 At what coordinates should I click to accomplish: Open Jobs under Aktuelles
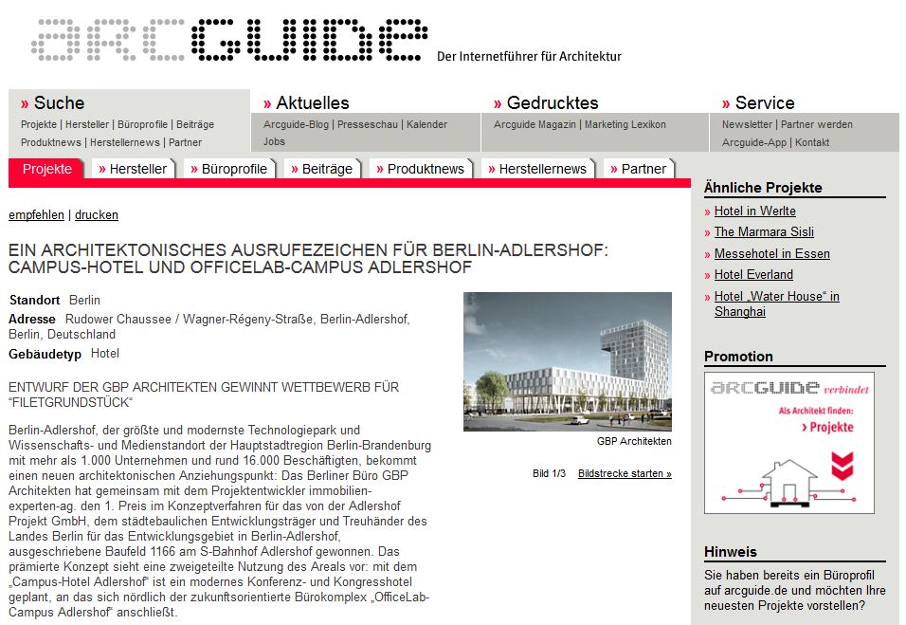(x=275, y=141)
